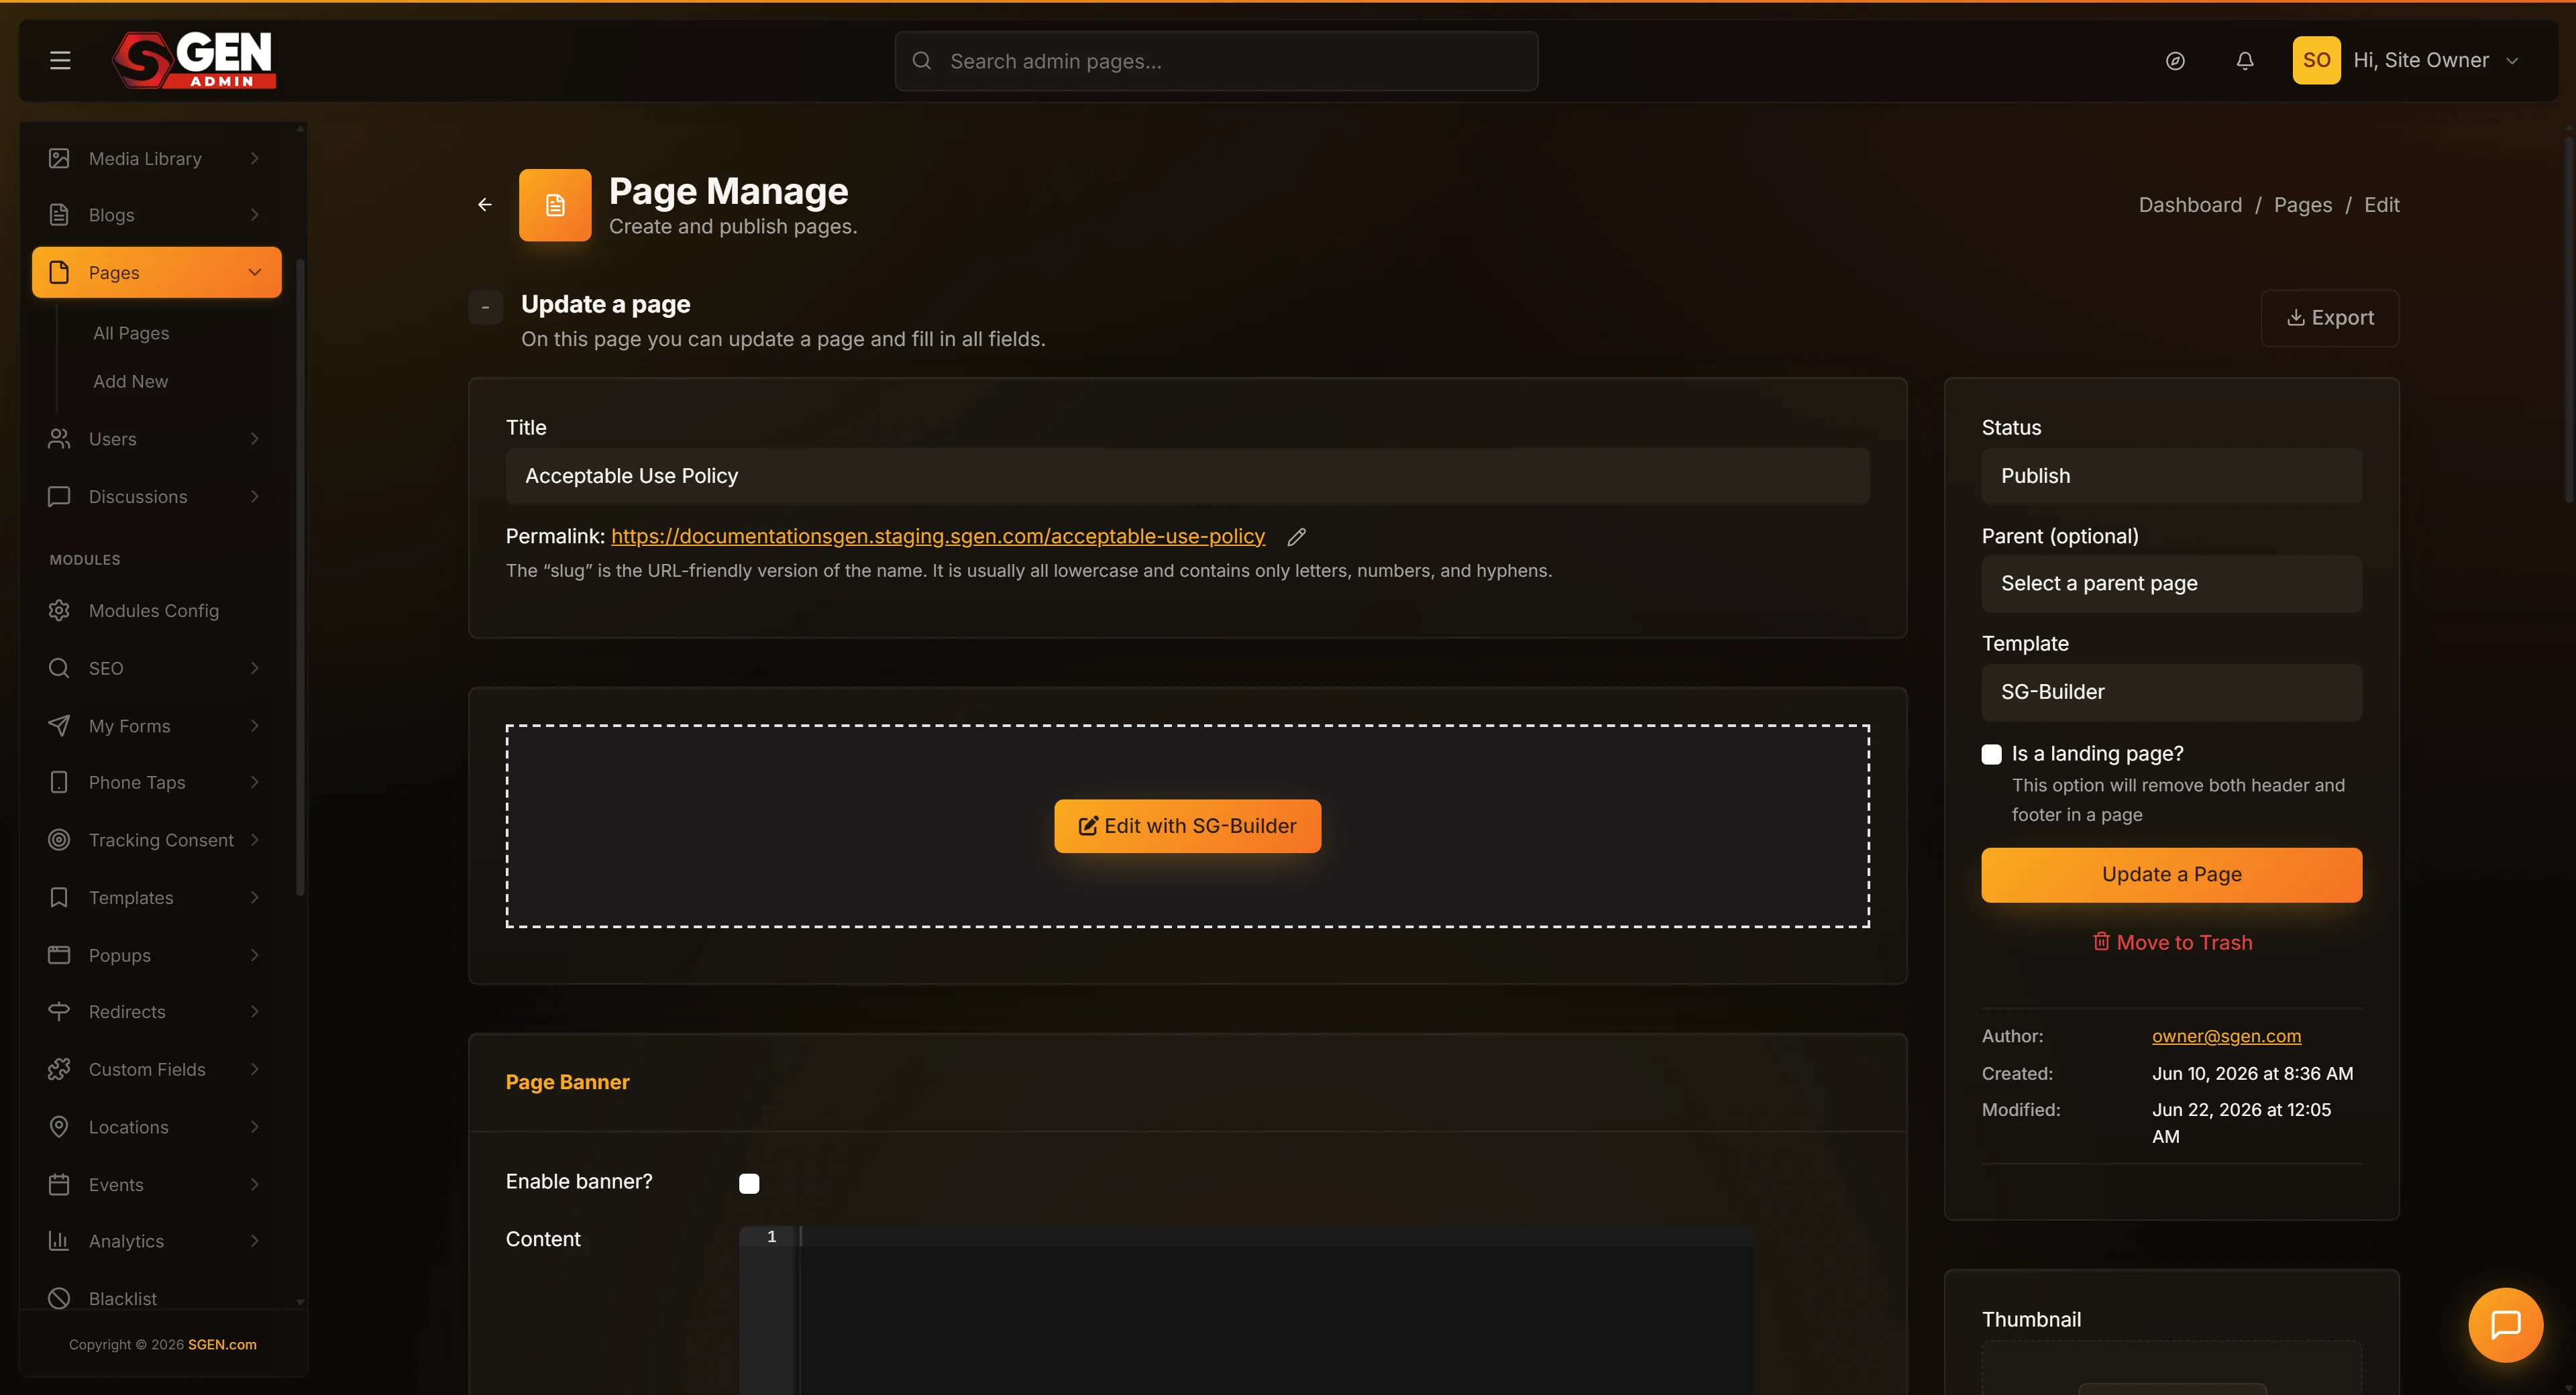Open the Status dropdown showing Publish
This screenshot has width=2576, height=1395.
2171,476
